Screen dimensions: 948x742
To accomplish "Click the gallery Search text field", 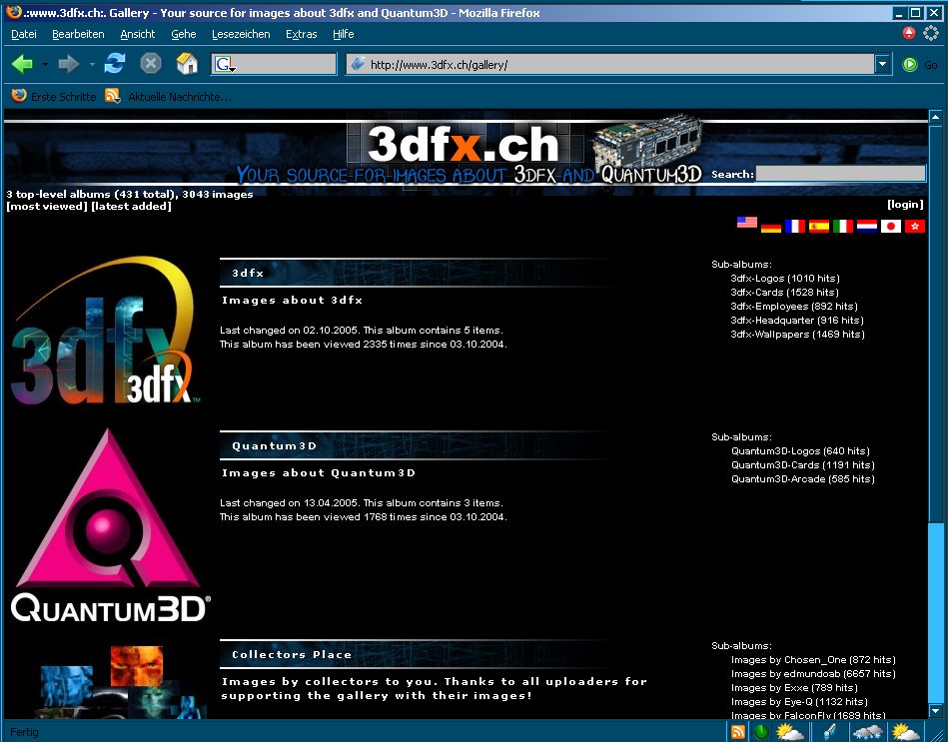I will tap(840, 174).
